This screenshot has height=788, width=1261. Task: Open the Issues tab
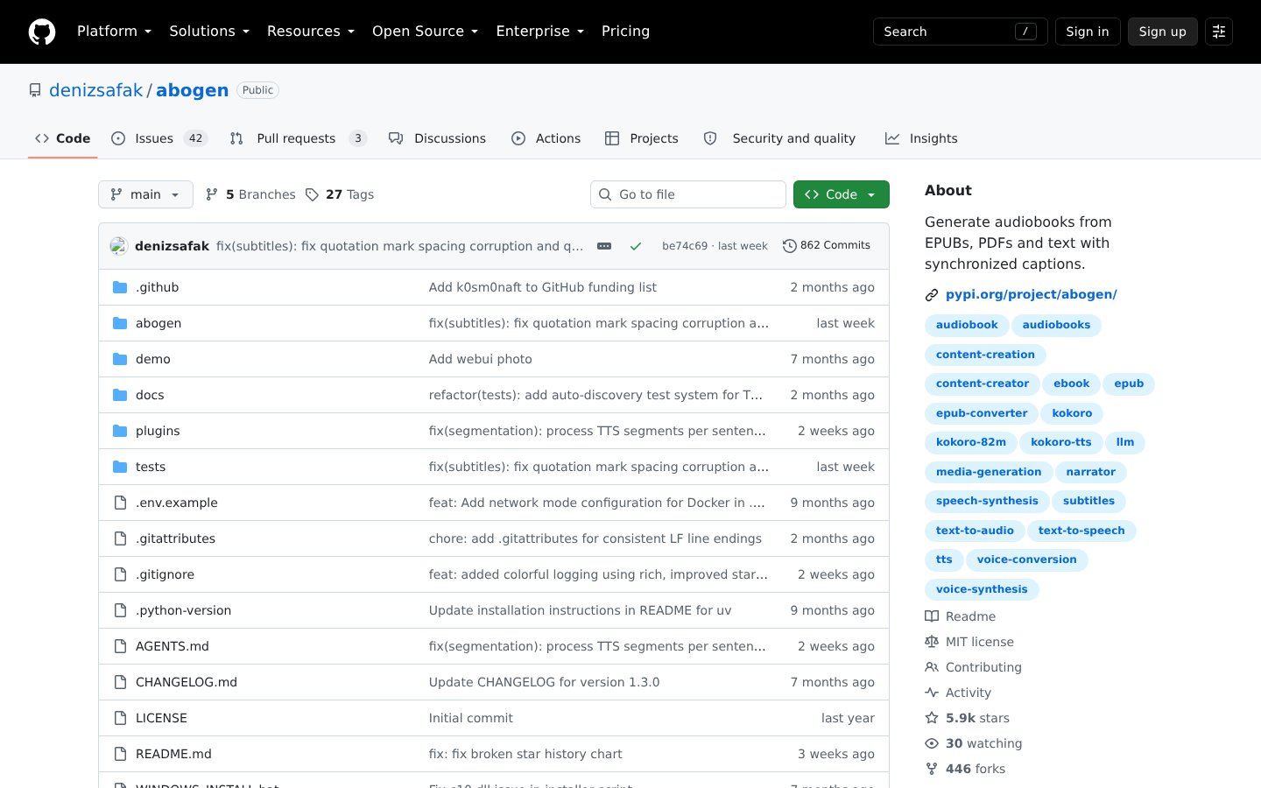pos(159,138)
